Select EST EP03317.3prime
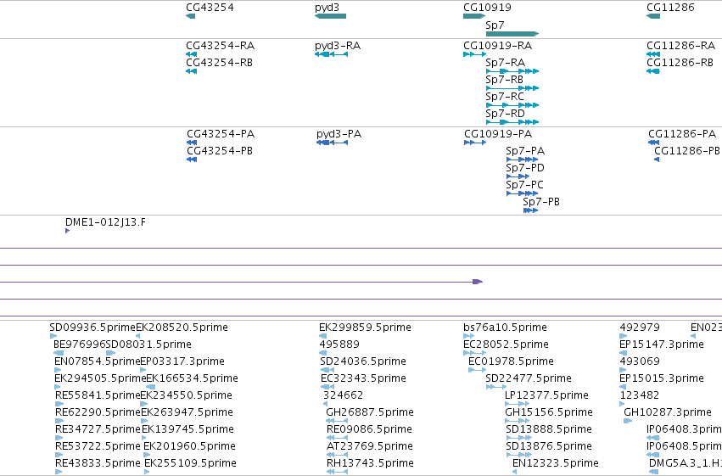The height and width of the screenshot is (476, 722). pyautogui.click(x=143, y=370)
